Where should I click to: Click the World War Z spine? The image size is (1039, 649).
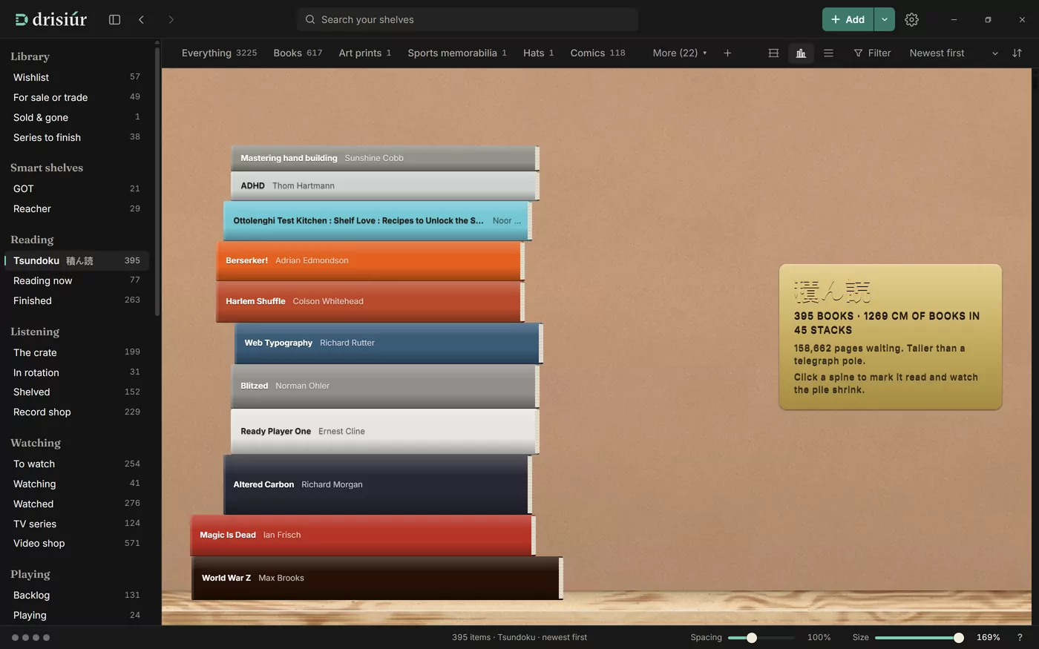[x=377, y=578]
